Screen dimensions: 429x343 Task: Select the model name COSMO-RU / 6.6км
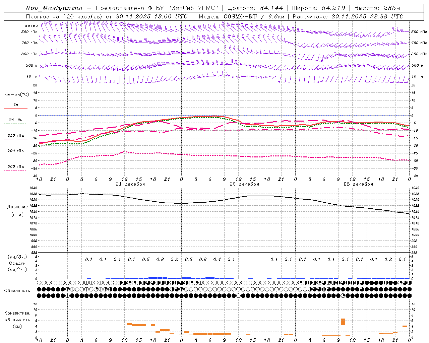tap(254, 16)
